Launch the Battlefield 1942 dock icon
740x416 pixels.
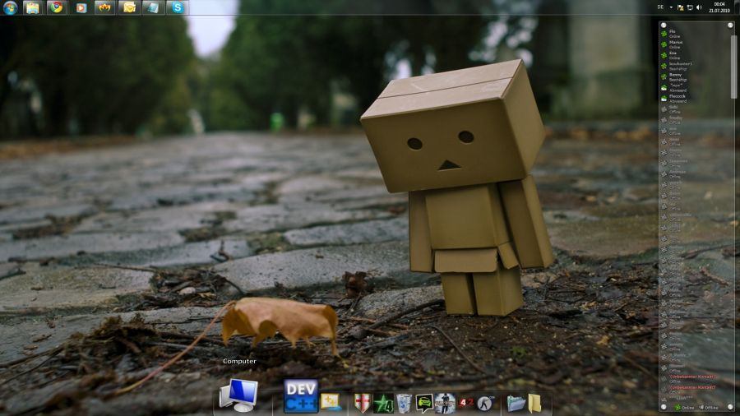pos(466,402)
